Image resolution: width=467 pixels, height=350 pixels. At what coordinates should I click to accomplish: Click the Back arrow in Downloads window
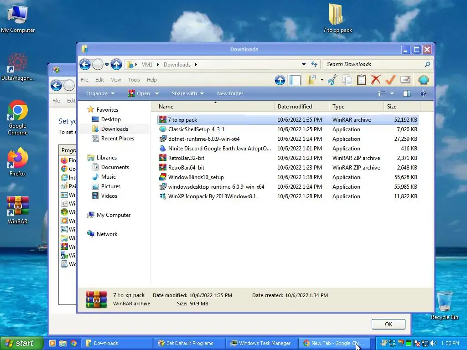[85, 64]
